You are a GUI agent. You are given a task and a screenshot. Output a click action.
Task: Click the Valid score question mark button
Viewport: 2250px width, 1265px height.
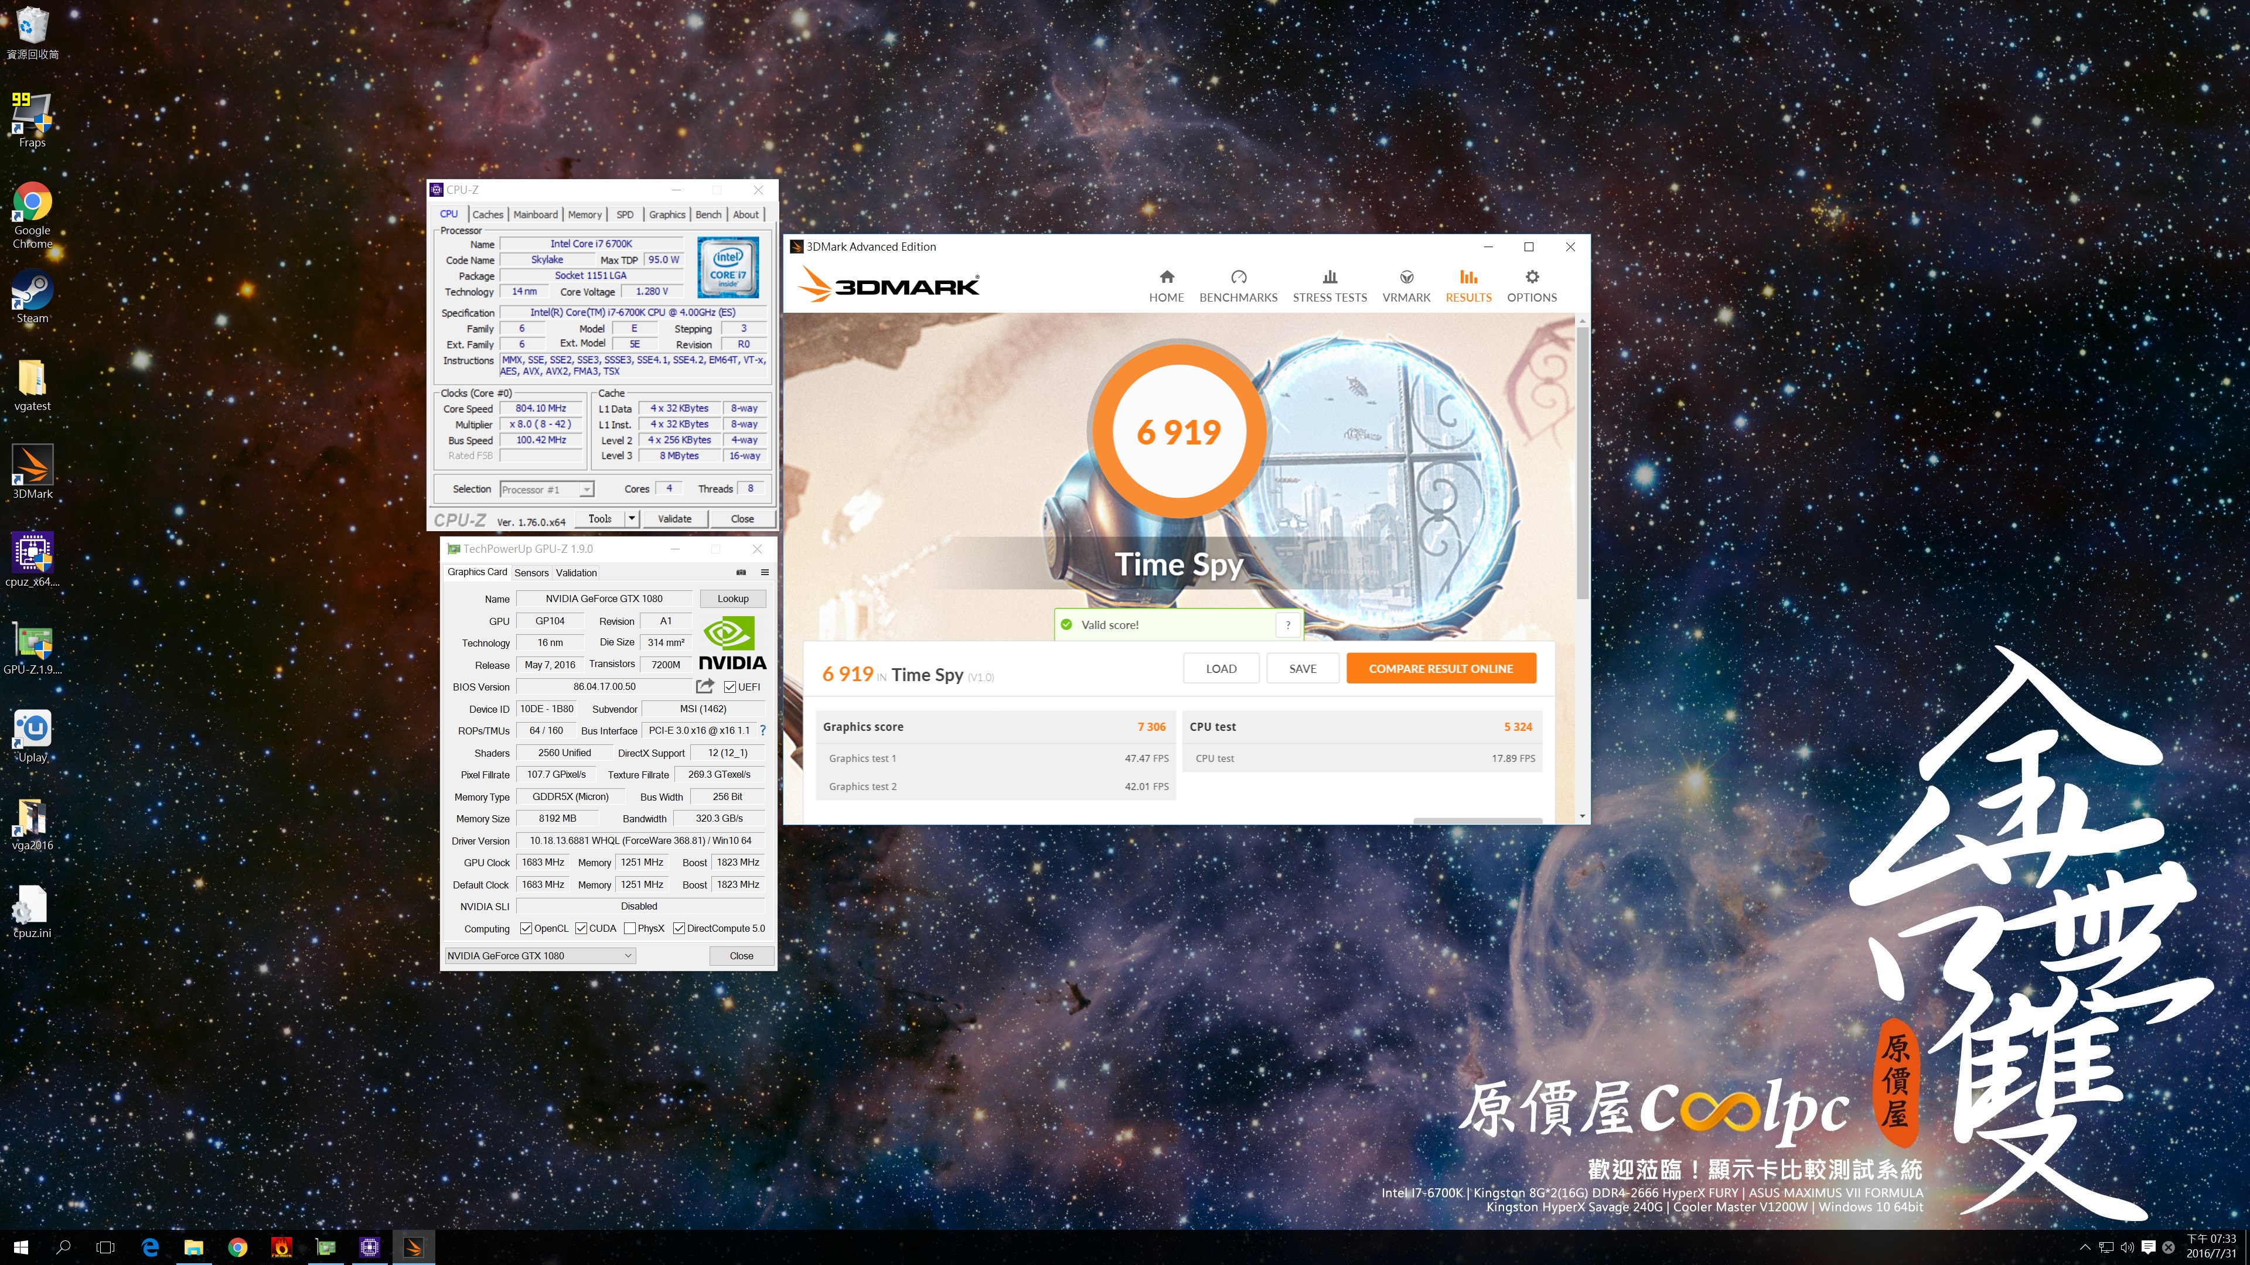1287,625
